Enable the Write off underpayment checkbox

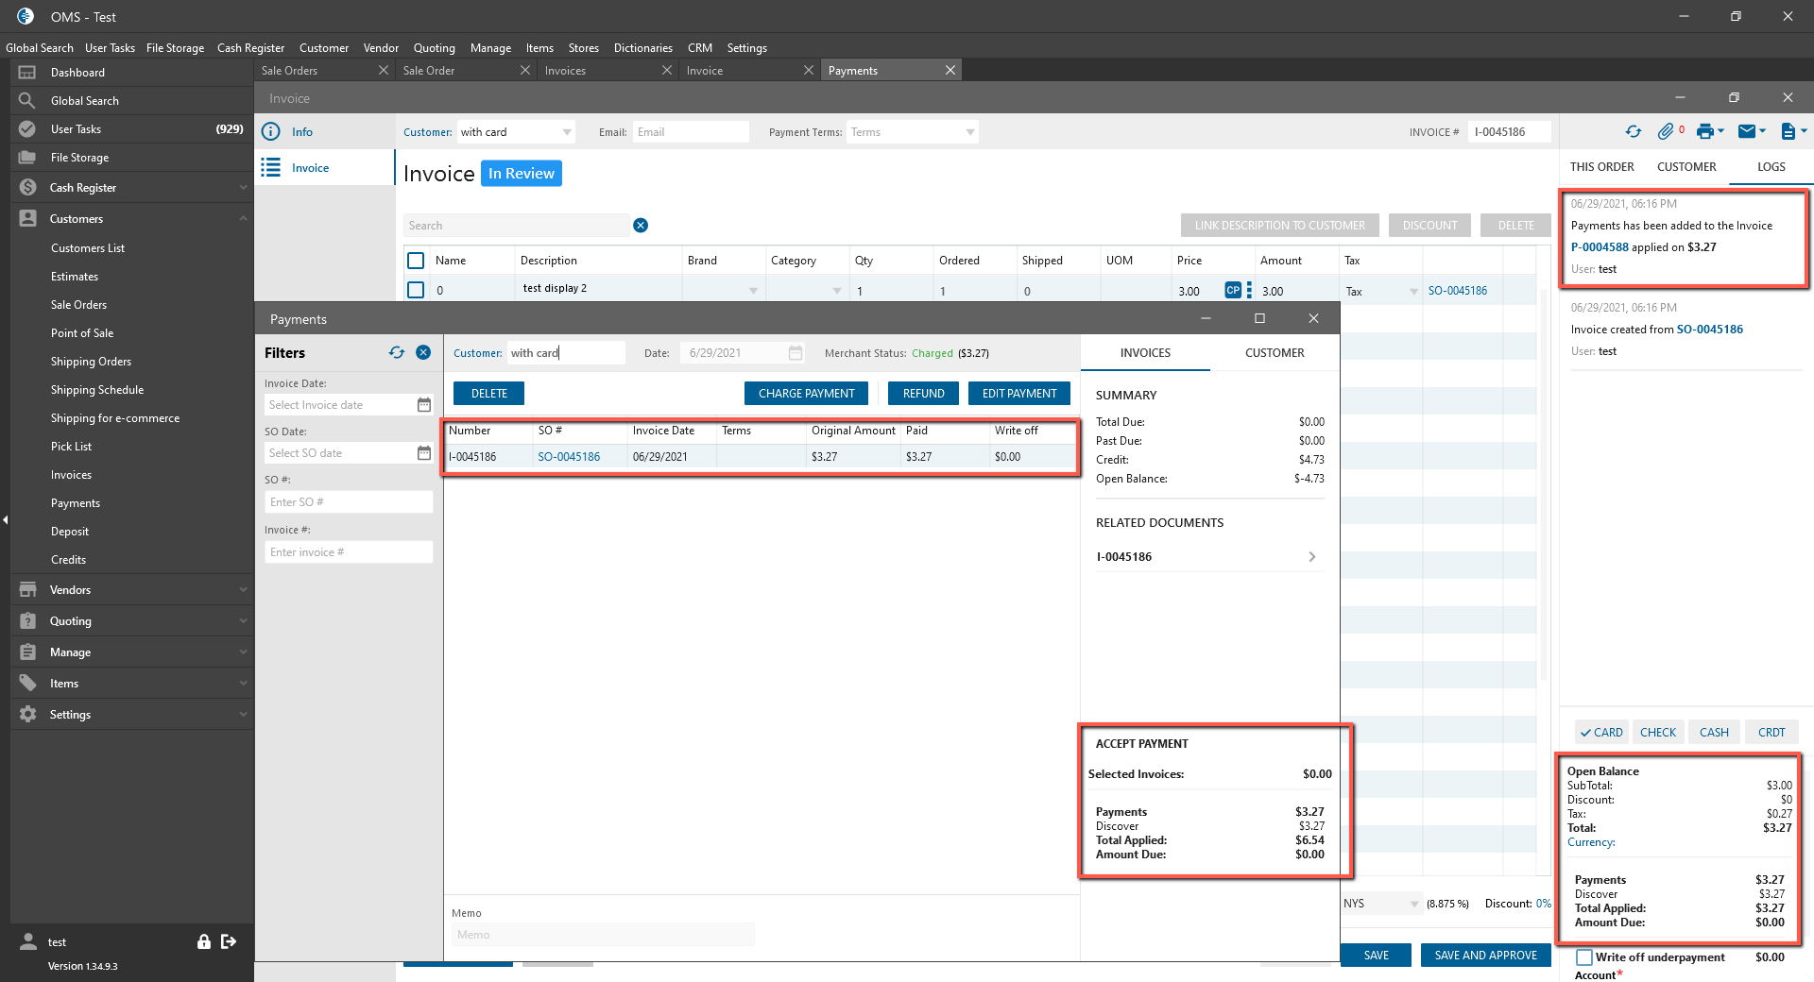pos(1584,957)
